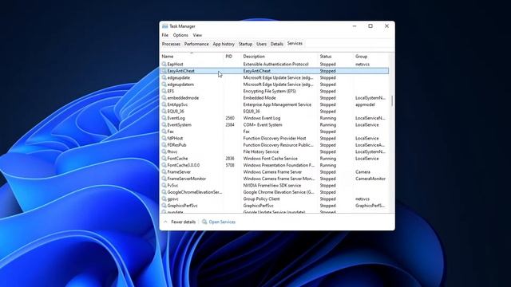Open the View menu
Viewport: 511px width, 287px height.
(x=197, y=35)
